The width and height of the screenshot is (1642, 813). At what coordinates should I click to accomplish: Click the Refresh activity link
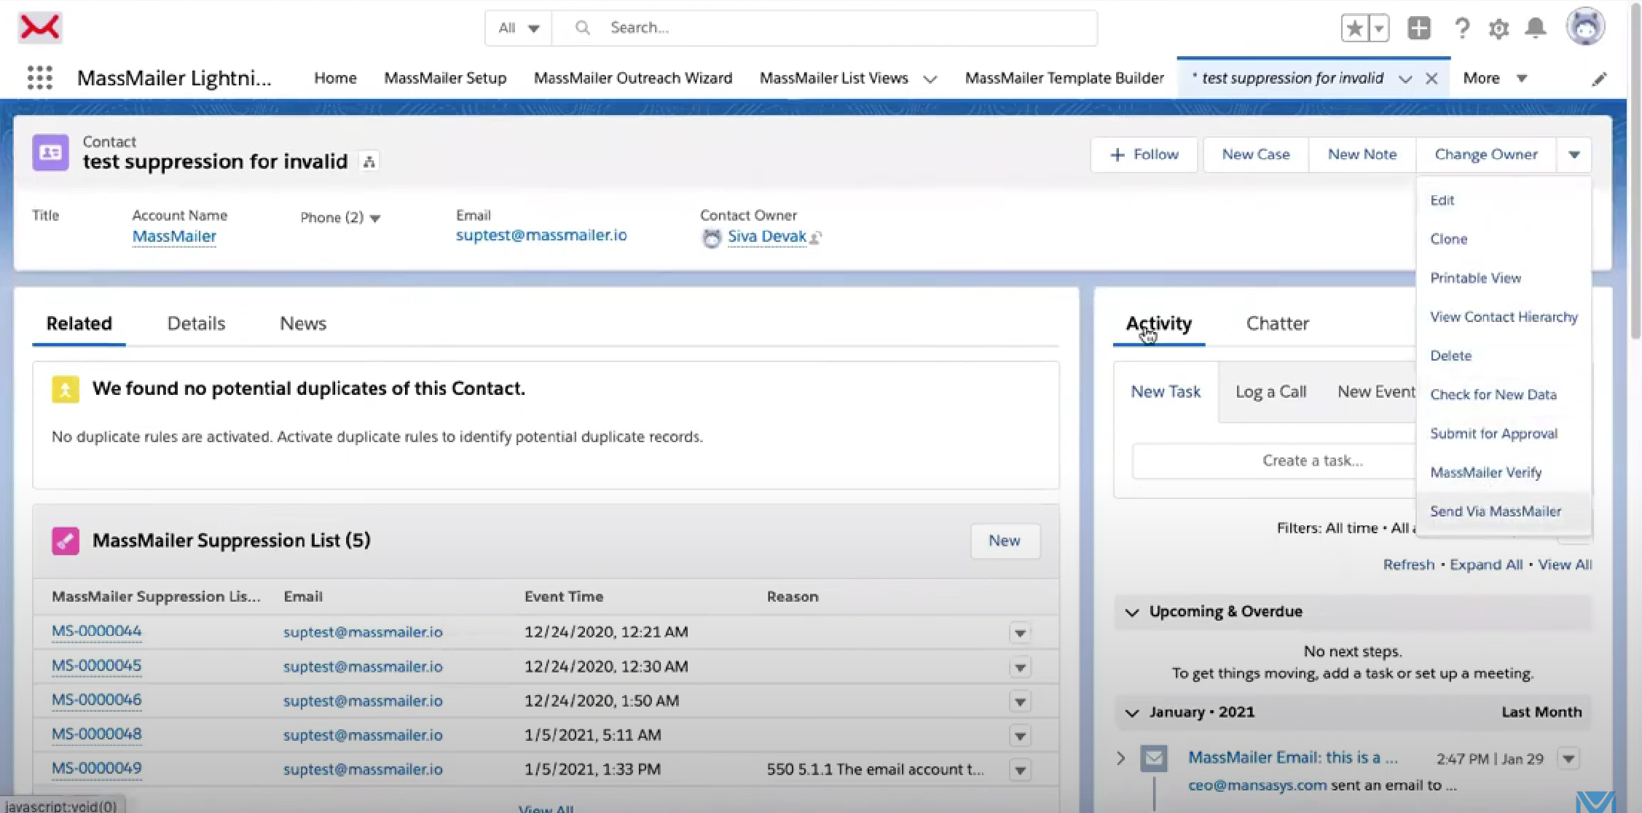click(1409, 565)
